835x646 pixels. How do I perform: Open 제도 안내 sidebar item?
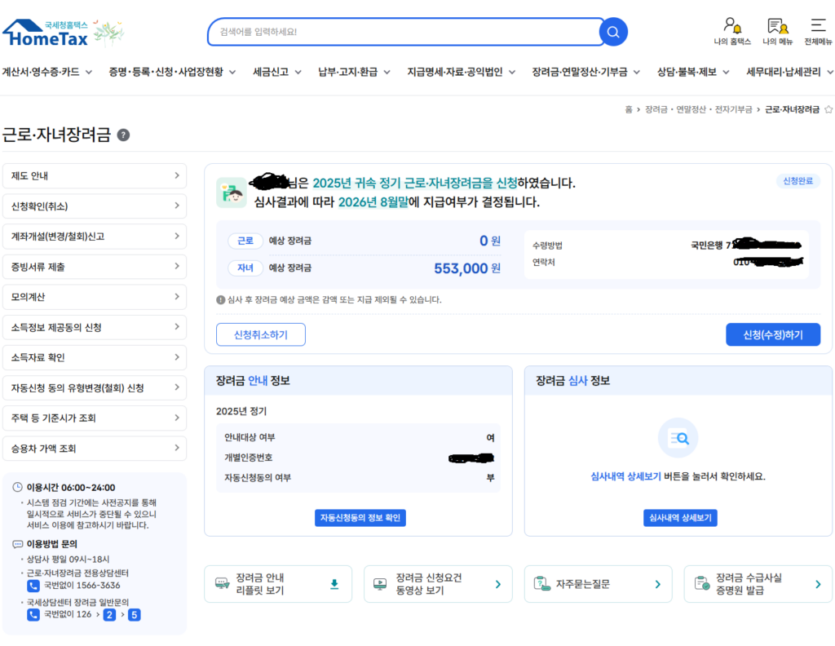pyautogui.click(x=95, y=175)
